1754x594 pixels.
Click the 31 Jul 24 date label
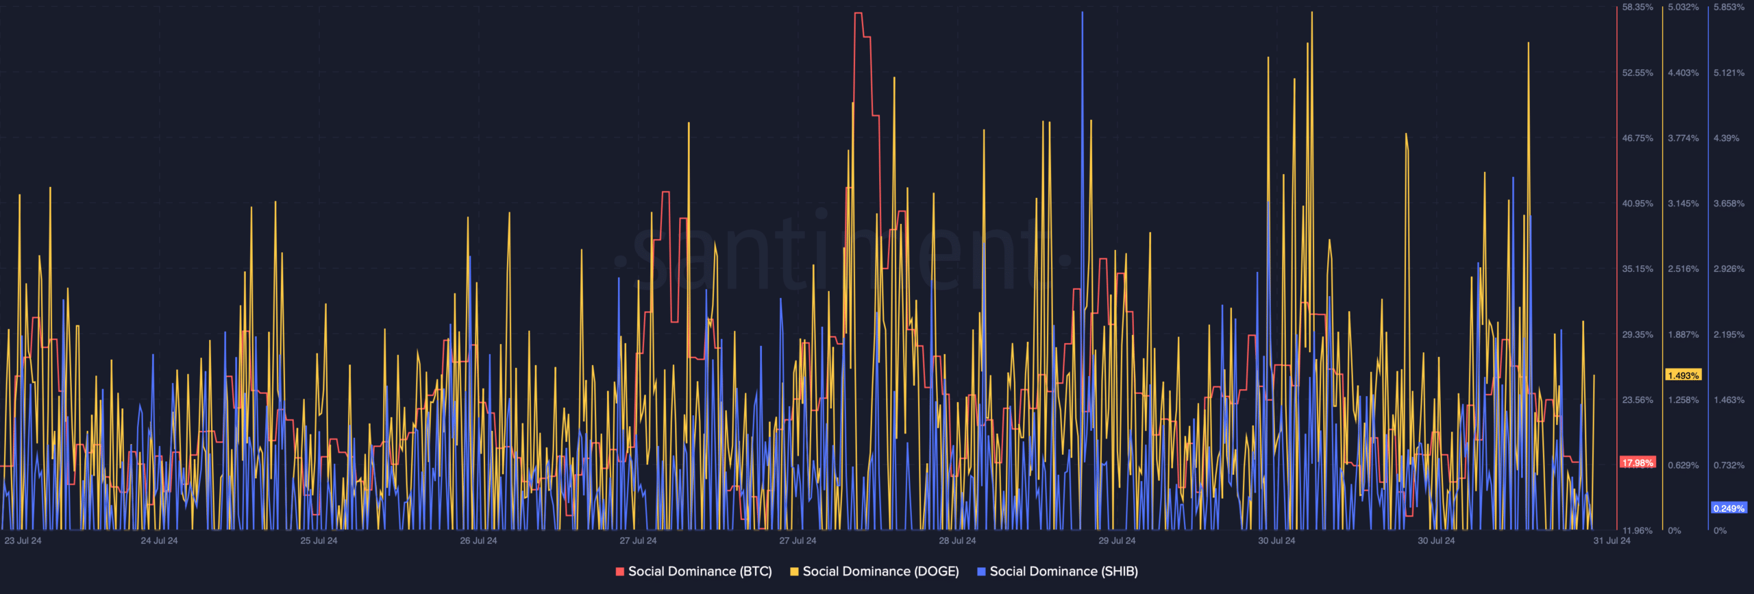click(1611, 541)
